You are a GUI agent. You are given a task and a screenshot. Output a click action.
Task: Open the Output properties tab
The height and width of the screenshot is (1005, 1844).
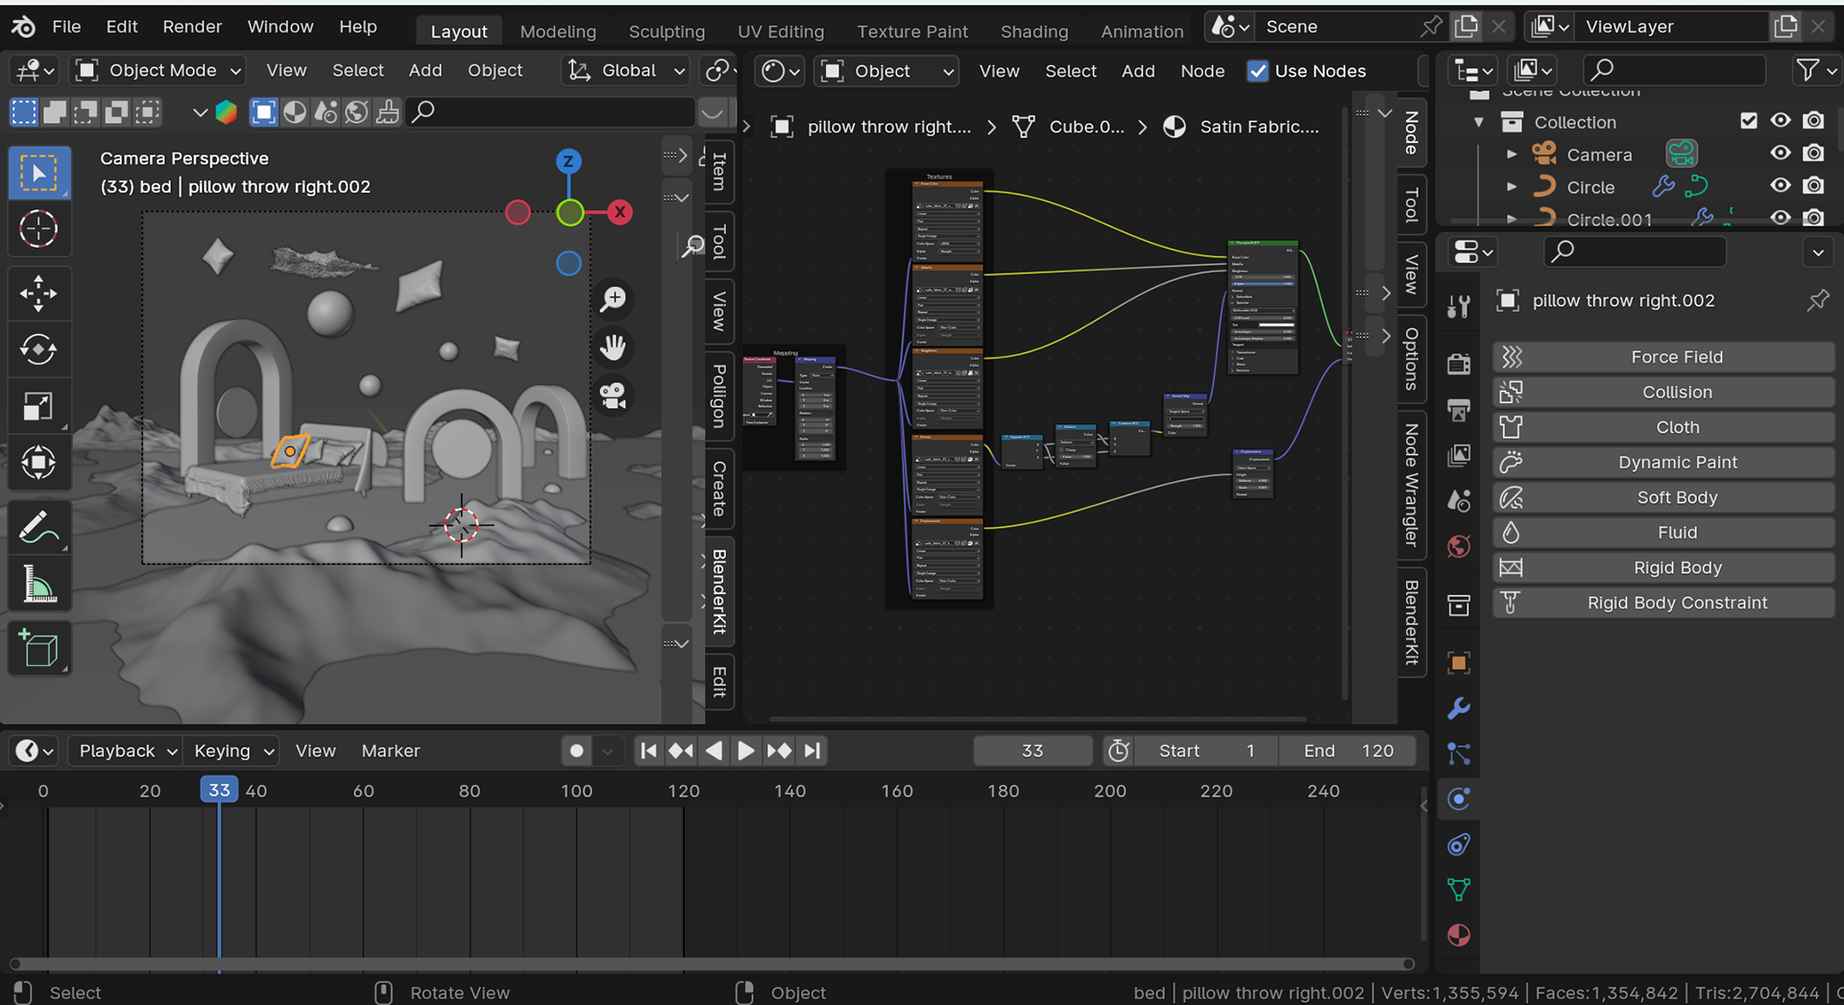(x=1459, y=410)
